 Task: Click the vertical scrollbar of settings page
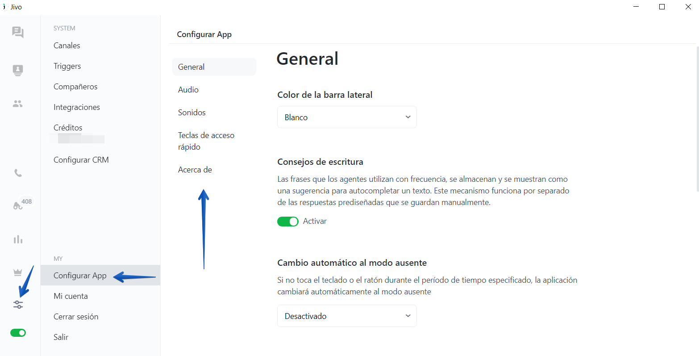[x=697, y=118]
